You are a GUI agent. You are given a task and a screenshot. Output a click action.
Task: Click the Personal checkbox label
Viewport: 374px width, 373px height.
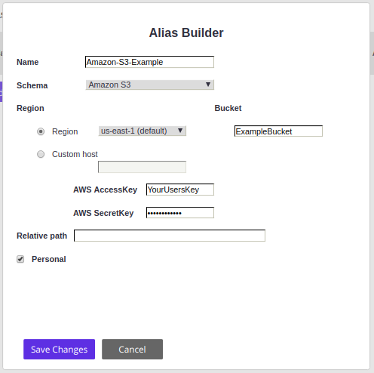[49, 259]
